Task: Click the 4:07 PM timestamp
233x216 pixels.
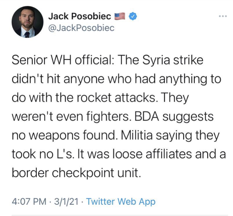Action: 29,201
